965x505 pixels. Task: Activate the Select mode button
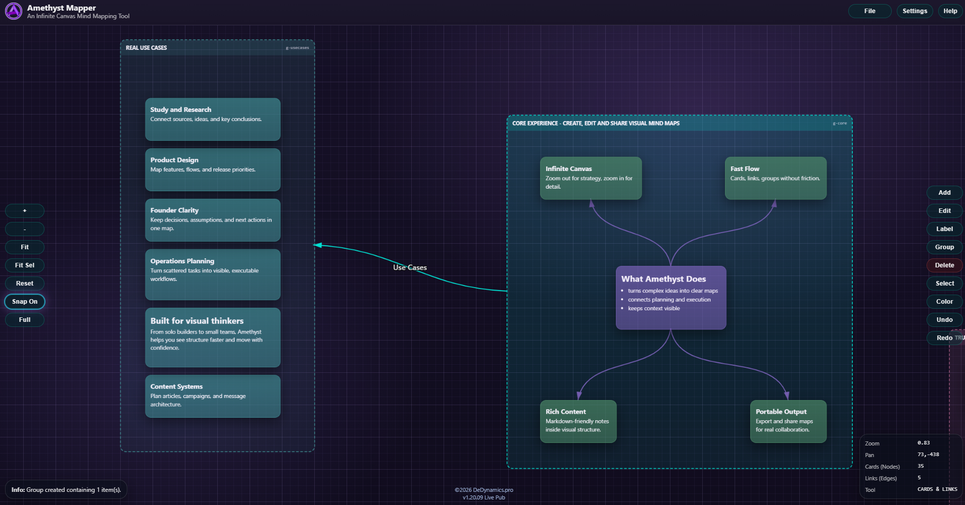pos(944,284)
